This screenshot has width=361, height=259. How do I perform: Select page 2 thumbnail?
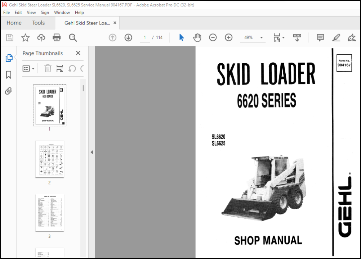point(50,159)
